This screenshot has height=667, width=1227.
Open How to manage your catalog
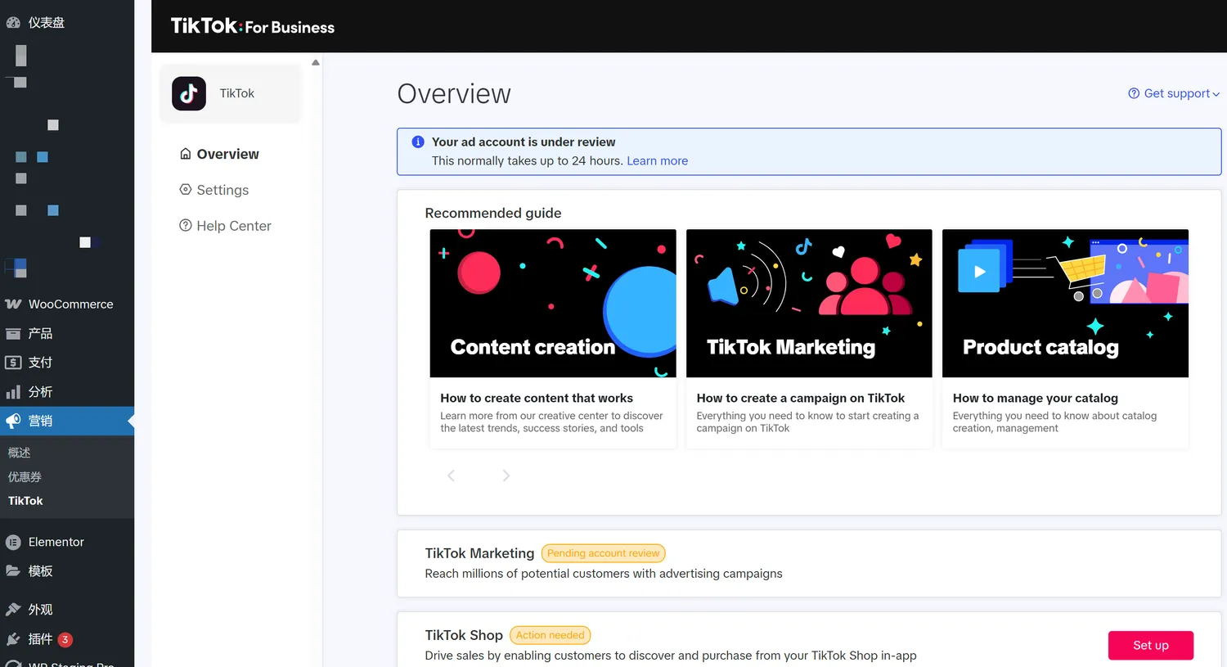[x=1036, y=398]
